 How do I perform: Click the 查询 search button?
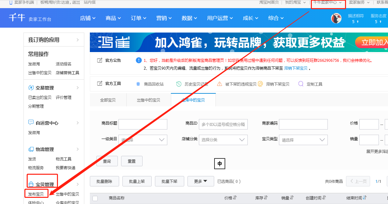[107, 161]
